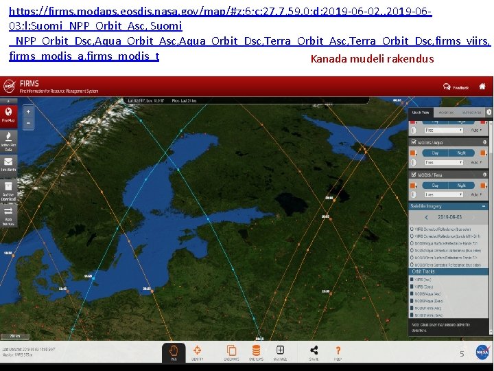Select Night for MODIS / Aqua
This screenshot has height=371, width=494.
point(461,153)
